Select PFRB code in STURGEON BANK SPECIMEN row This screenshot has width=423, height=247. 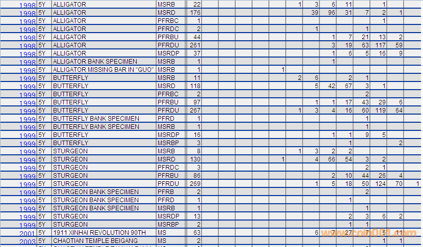point(166,192)
